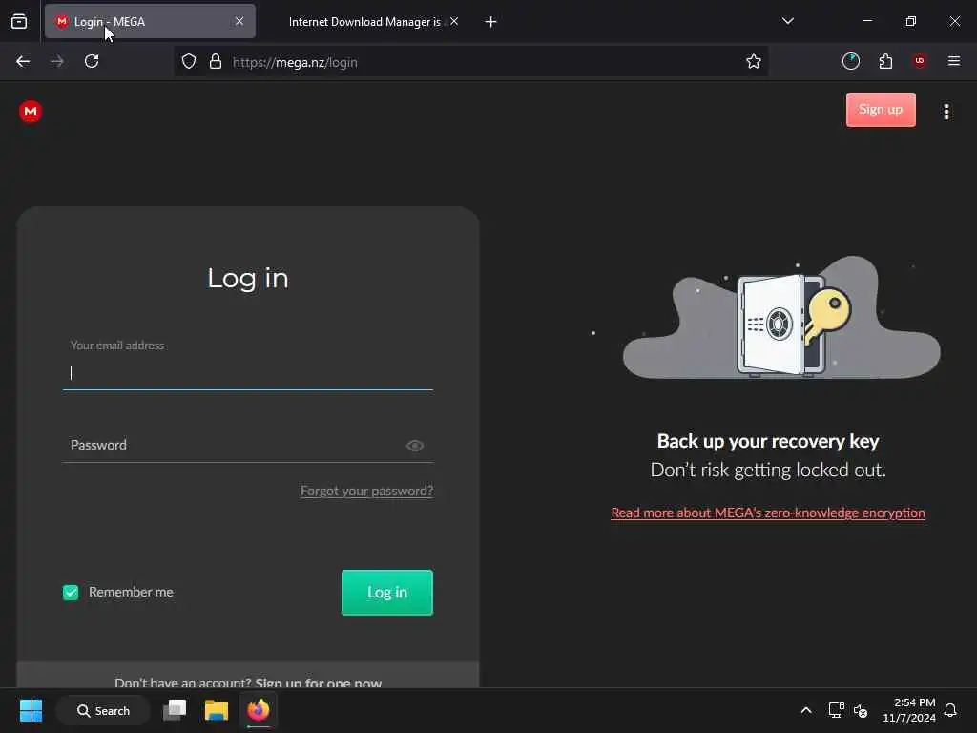The image size is (977, 733).
Task: Open the clock showing 2:54 PM
Action: (908, 710)
